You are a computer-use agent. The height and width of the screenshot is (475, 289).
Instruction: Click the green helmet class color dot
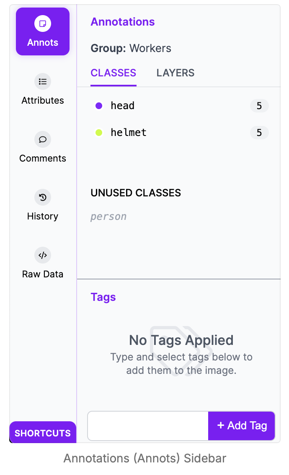[99, 133]
